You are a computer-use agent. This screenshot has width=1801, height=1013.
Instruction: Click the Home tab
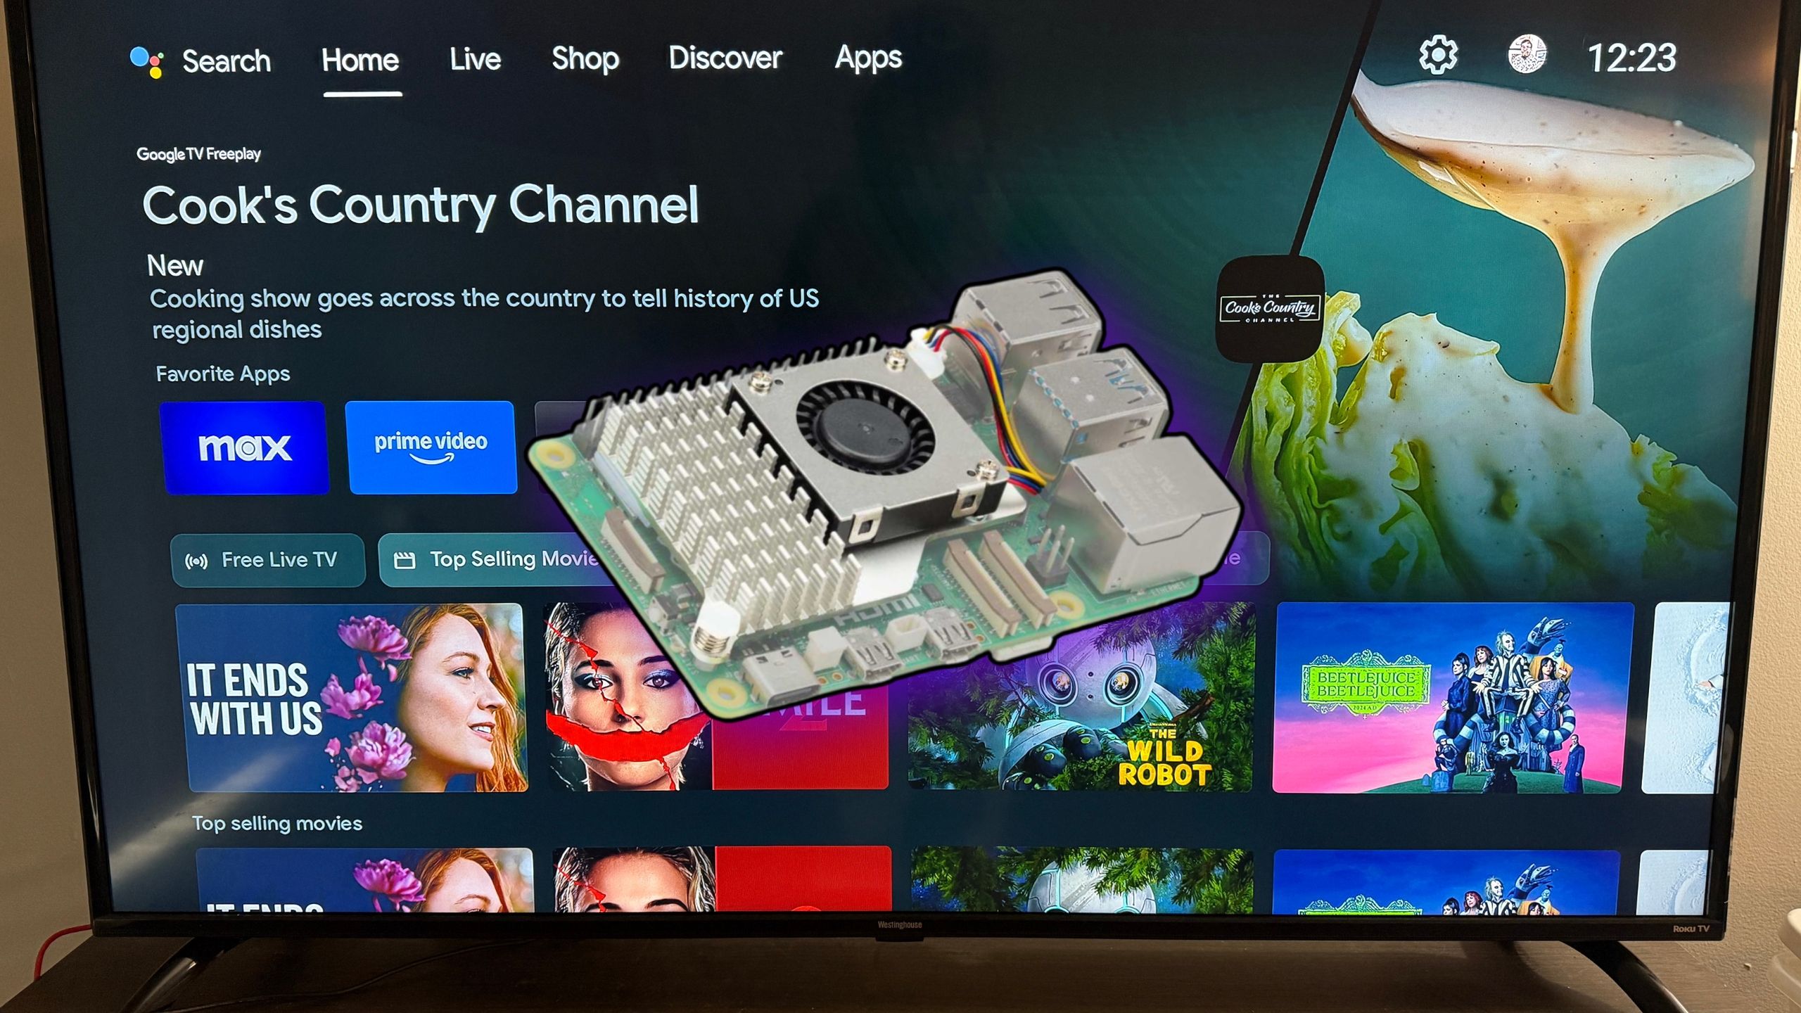point(360,58)
